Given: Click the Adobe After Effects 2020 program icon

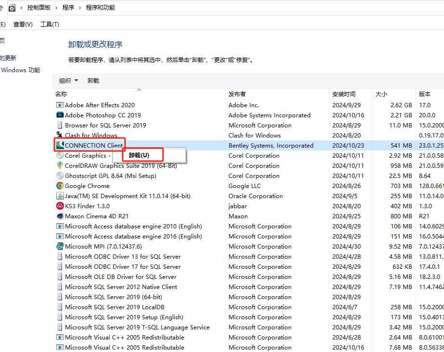Looking at the screenshot, I should (x=60, y=105).
